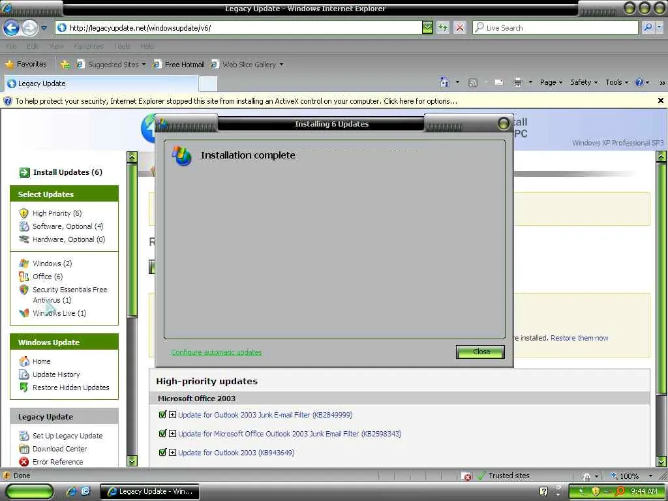The width and height of the screenshot is (668, 501).
Task: Open the Safety dropdown menu
Action: (x=584, y=83)
